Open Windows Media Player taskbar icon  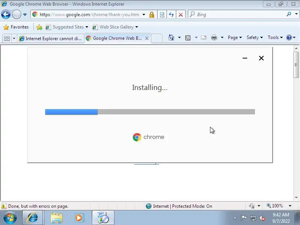(79, 218)
